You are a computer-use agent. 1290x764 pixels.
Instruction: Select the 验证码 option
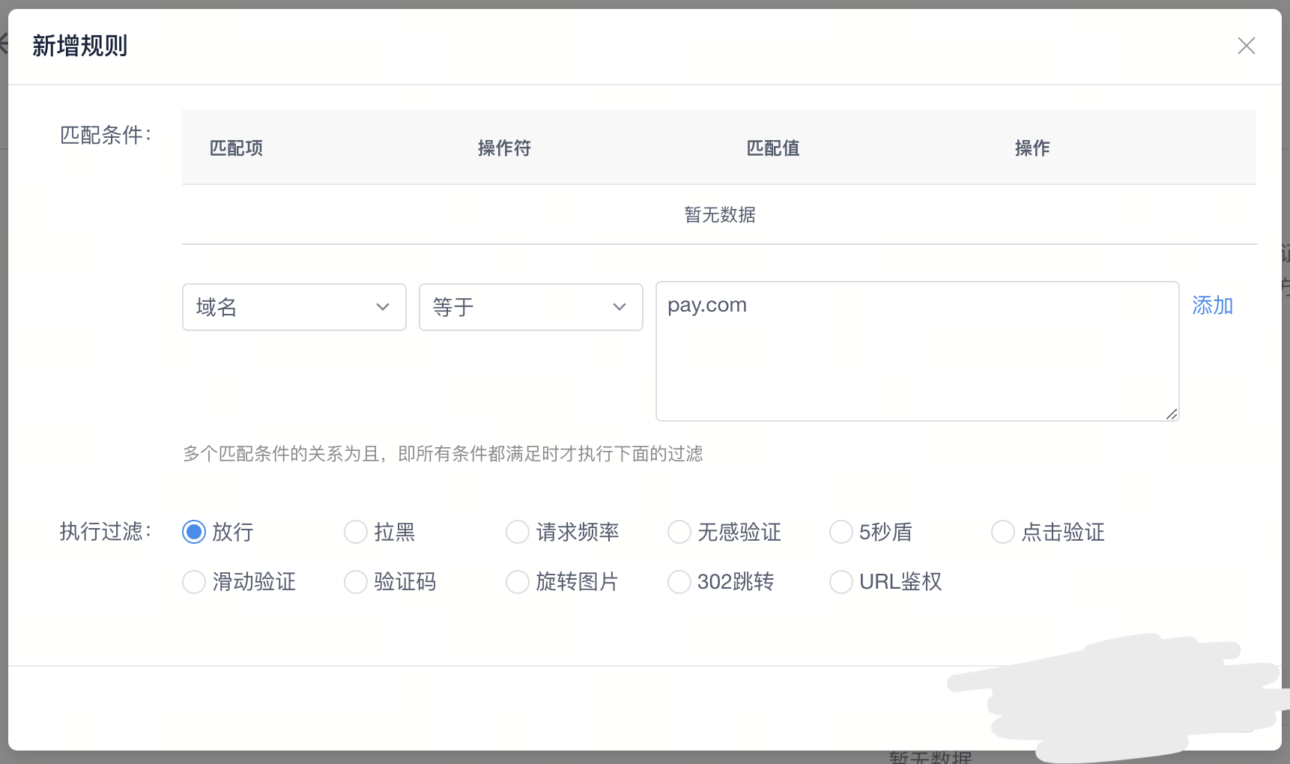355,582
